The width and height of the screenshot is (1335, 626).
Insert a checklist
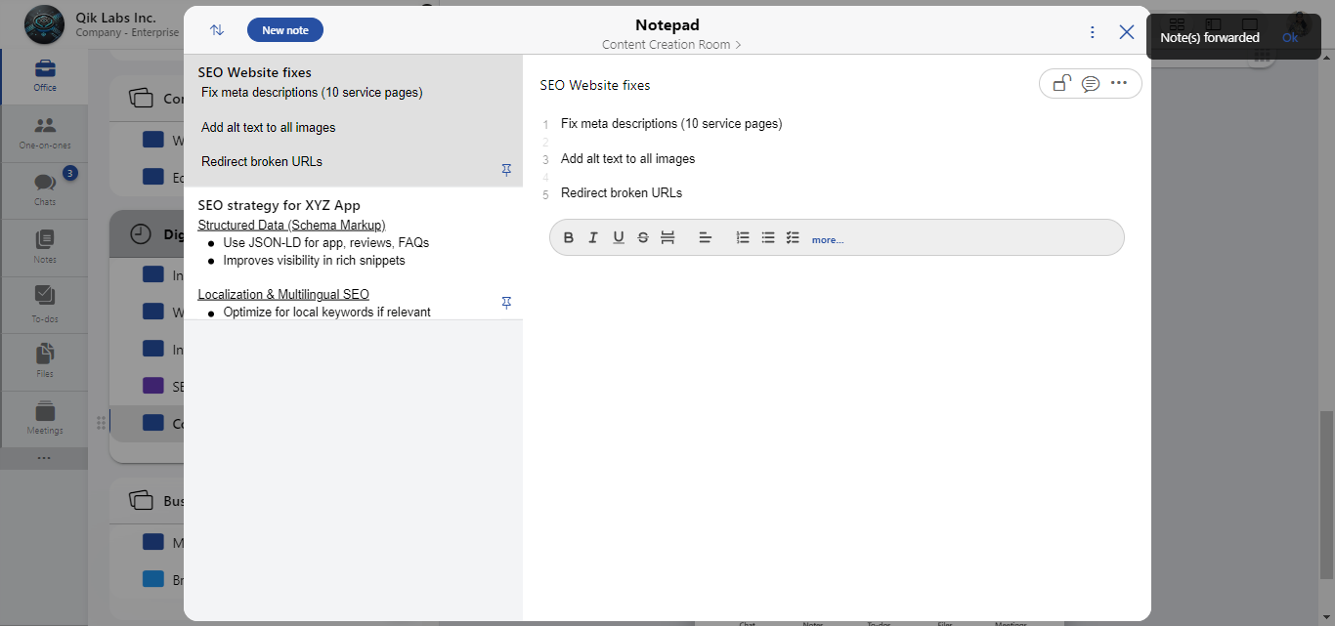click(793, 238)
